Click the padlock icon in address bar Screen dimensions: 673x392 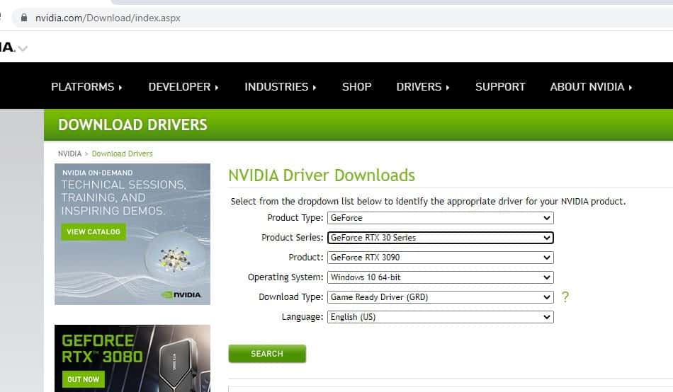click(x=25, y=18)
